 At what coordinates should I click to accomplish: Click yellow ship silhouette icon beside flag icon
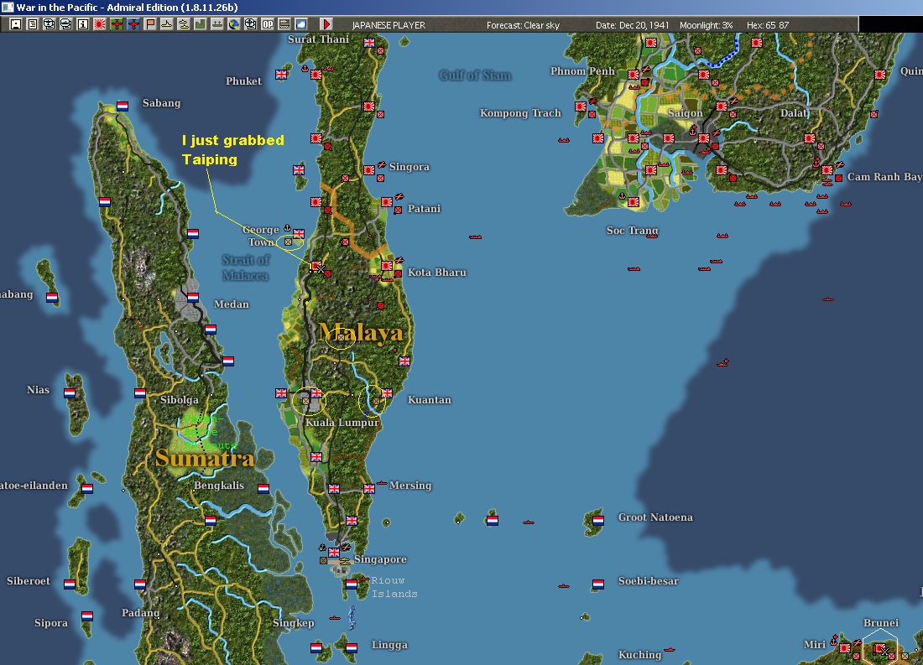pyautogui.click(x=167, y=24)
